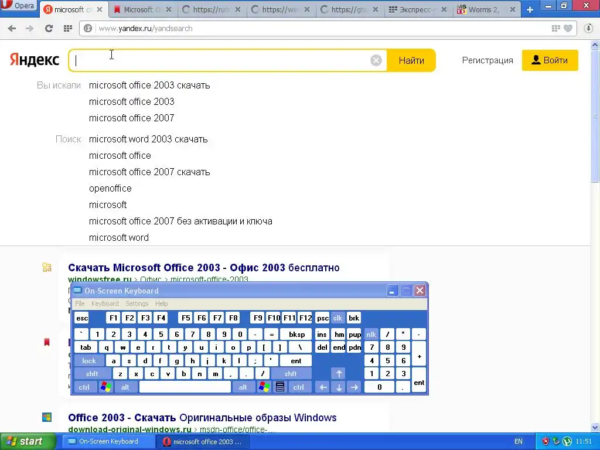Click favicon beside windowsfree.ru search result

point(47,267)
